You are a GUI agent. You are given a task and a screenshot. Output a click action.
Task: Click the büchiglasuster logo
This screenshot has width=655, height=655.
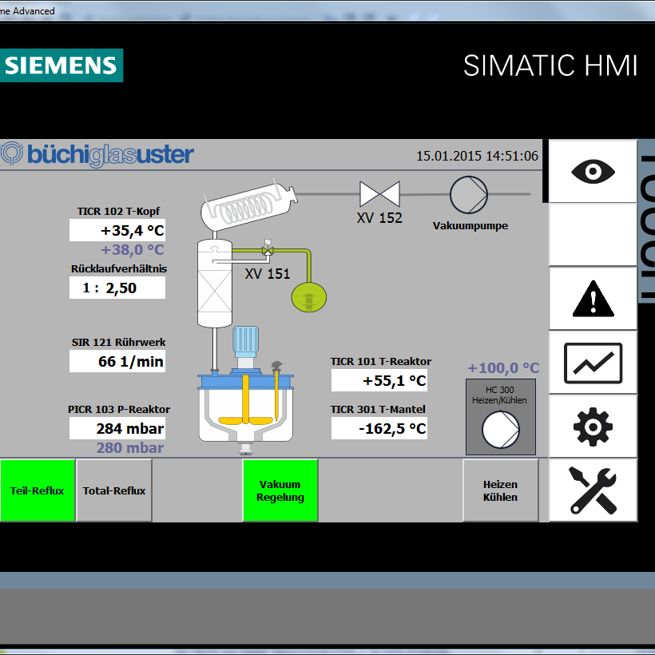tap(97, 154)
